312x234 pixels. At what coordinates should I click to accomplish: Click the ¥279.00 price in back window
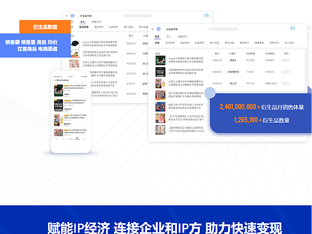131,74
